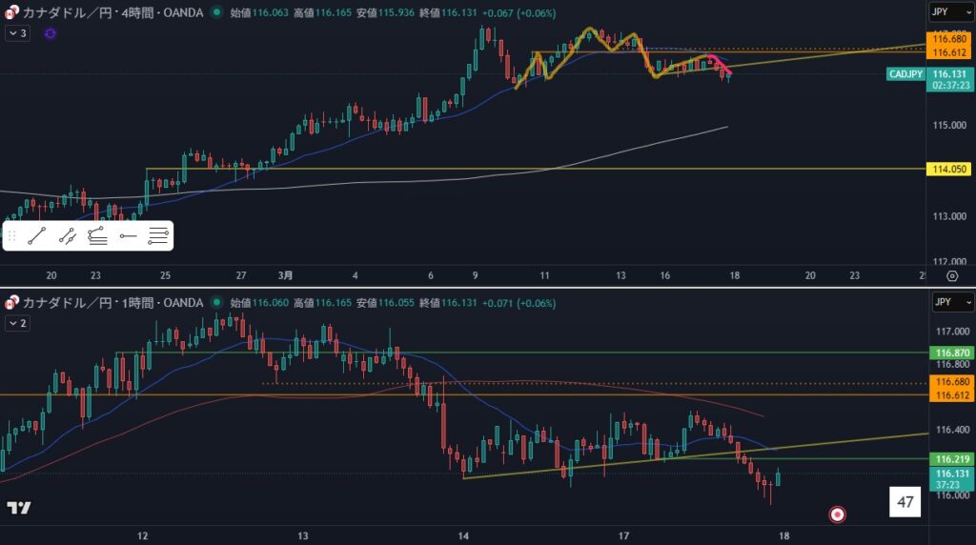Open JPY currency dropdown on top chart
976x545 pixels.
950,12
